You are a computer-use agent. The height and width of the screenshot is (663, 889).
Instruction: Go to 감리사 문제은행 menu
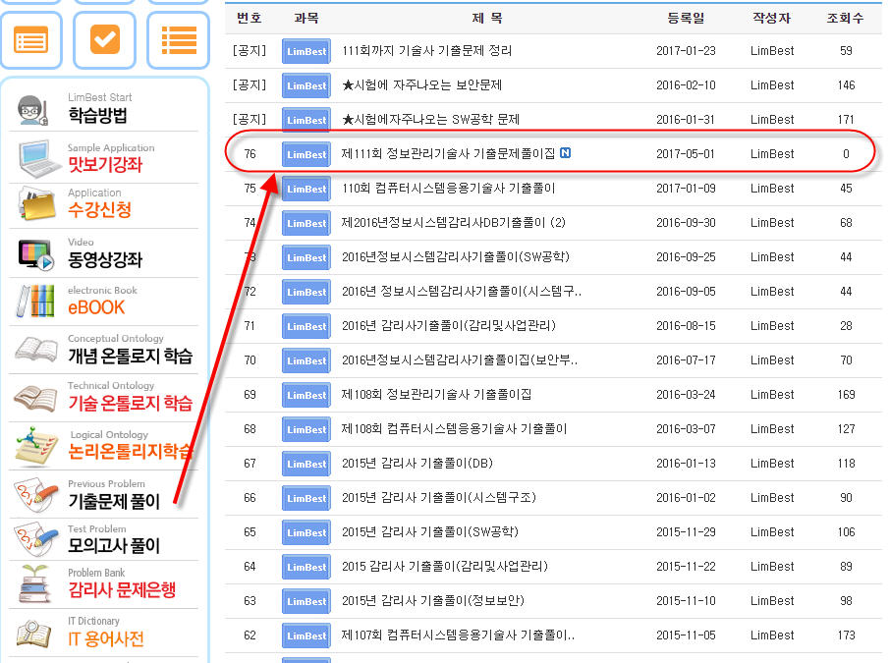122,589
